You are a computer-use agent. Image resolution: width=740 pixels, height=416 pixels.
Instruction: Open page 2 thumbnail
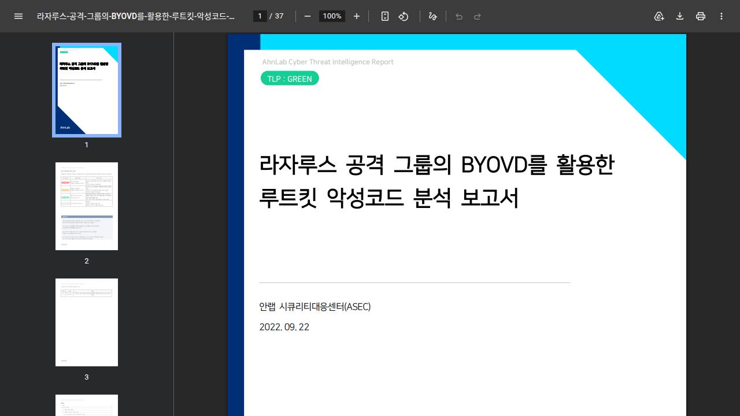(87, 206)
